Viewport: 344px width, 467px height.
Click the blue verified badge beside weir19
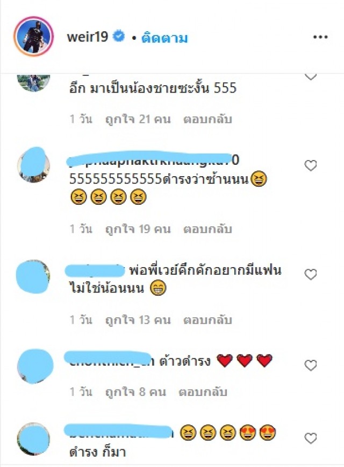coord(119,37)
